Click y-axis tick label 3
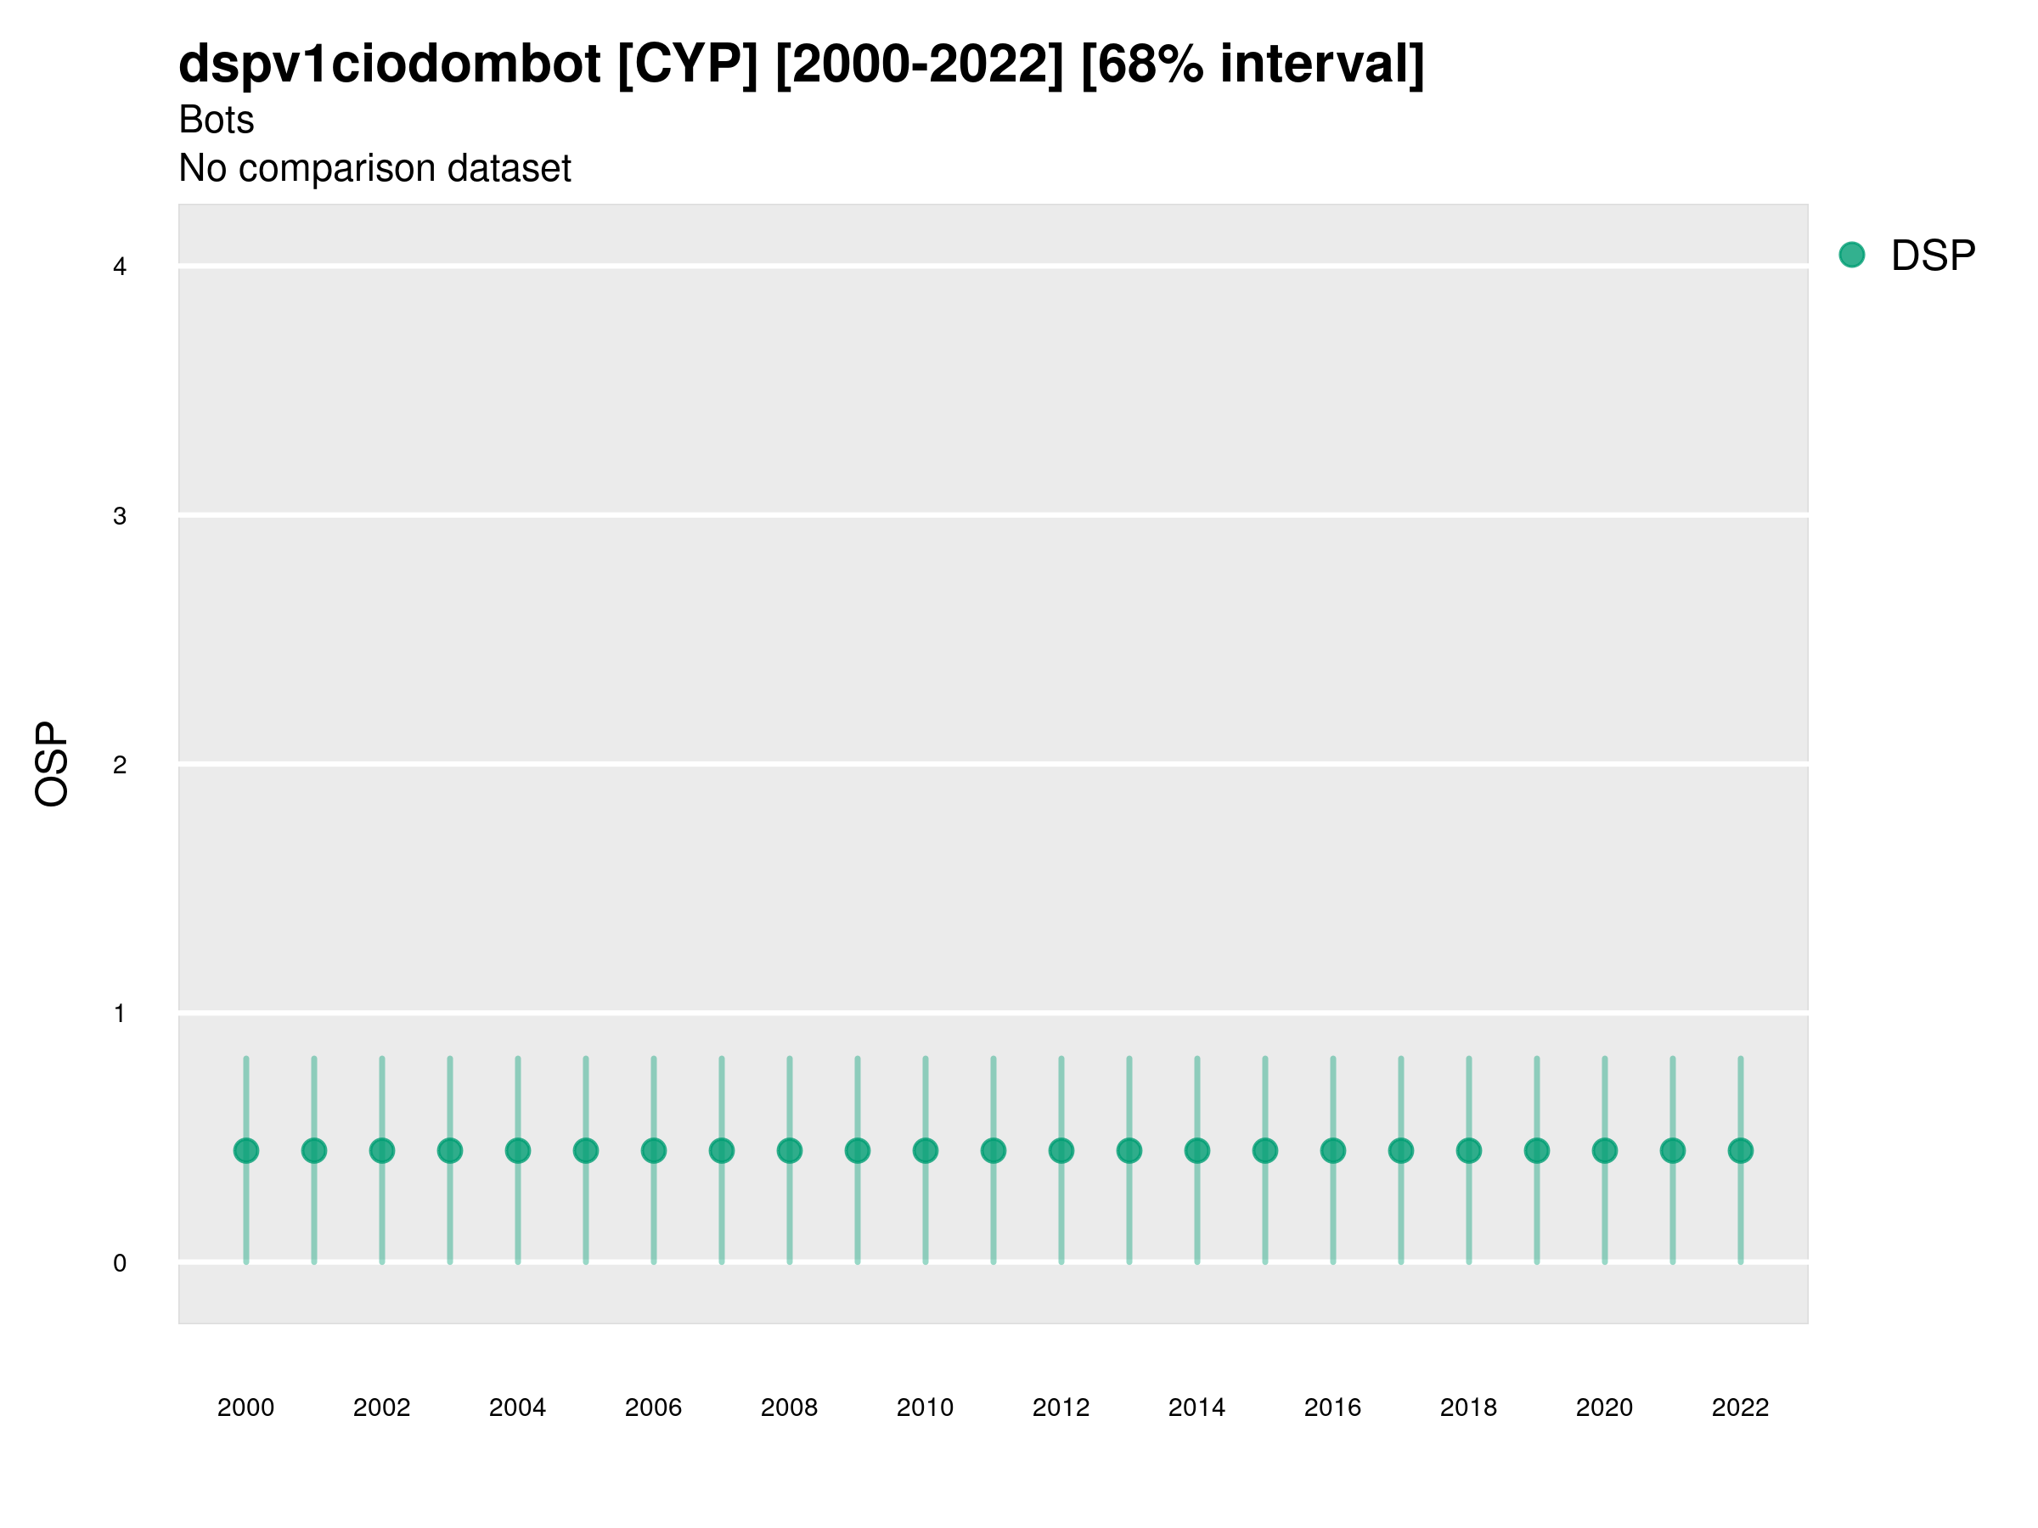 coord(120,516)
